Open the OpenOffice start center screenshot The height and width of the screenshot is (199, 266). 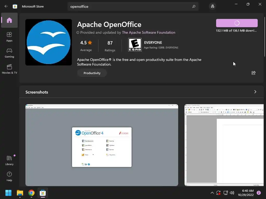(x=102, y=145)
